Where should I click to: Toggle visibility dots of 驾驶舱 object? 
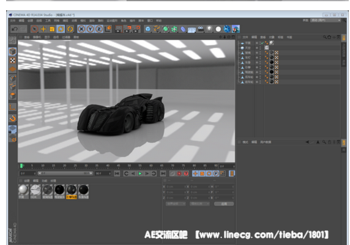click(x=260, y=72)
